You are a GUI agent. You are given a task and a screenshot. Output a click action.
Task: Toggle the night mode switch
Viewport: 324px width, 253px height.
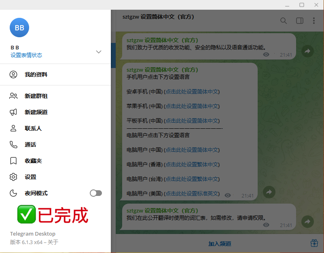[x=96, y=193]
